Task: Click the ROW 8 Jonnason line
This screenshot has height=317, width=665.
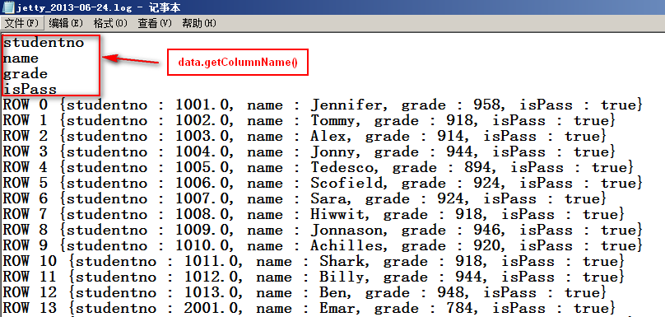Action: pos(323,230)
